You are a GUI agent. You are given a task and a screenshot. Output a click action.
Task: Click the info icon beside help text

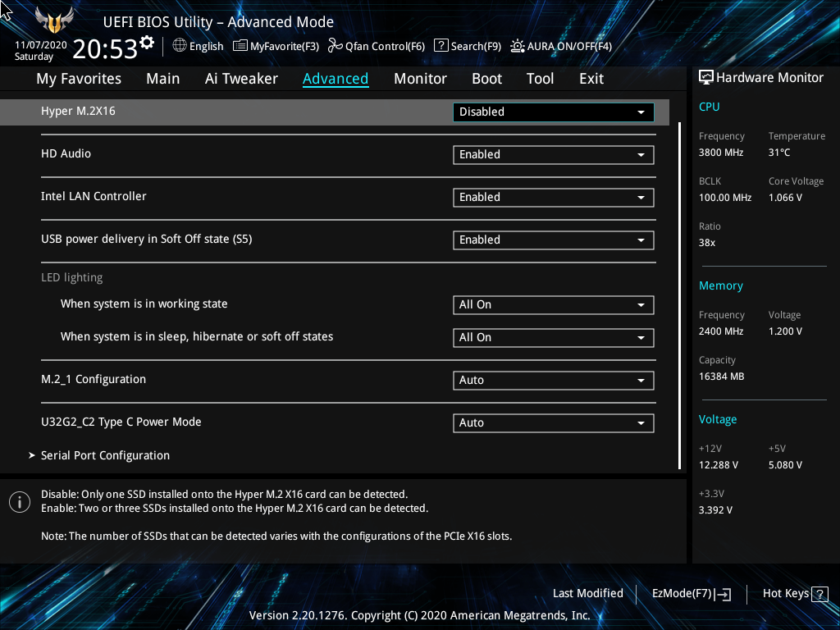coord(20,502)
